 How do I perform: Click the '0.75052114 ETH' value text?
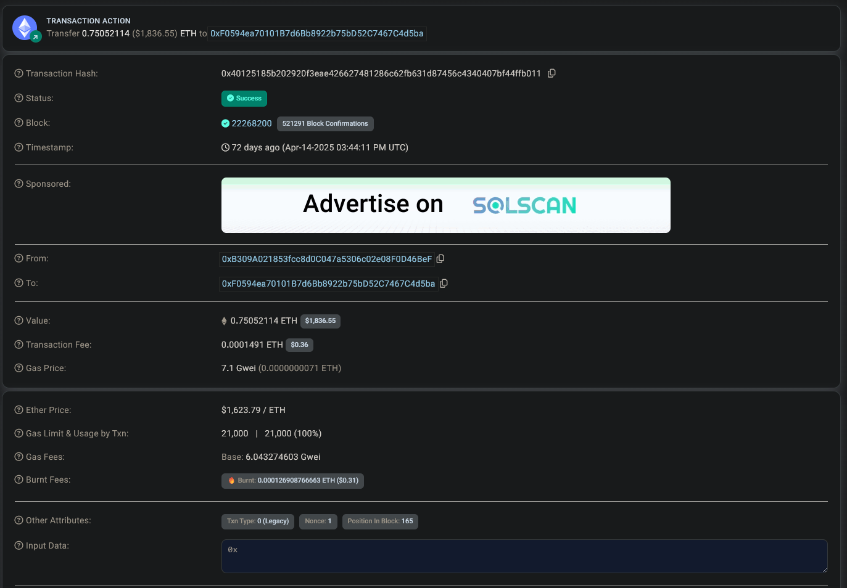pos(264,321)
